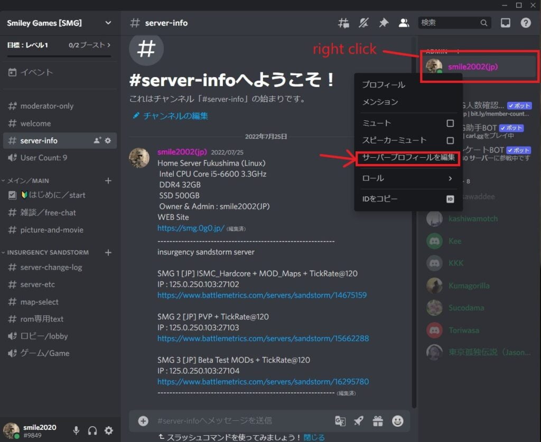The image size is (541, 442).
Task: Check the ミュート checkbox in context menu
Action: coord(450,123)
